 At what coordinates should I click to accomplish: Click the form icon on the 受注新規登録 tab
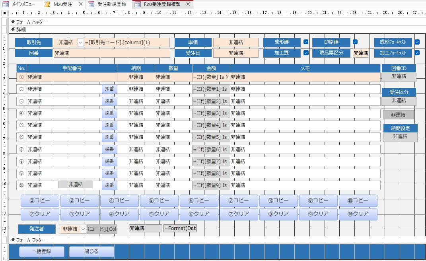coord(91,4)
